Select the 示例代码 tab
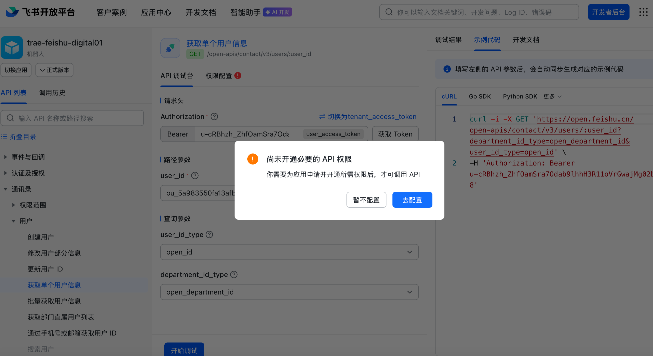Screen dimensions: 653x356 pos(487,39)
